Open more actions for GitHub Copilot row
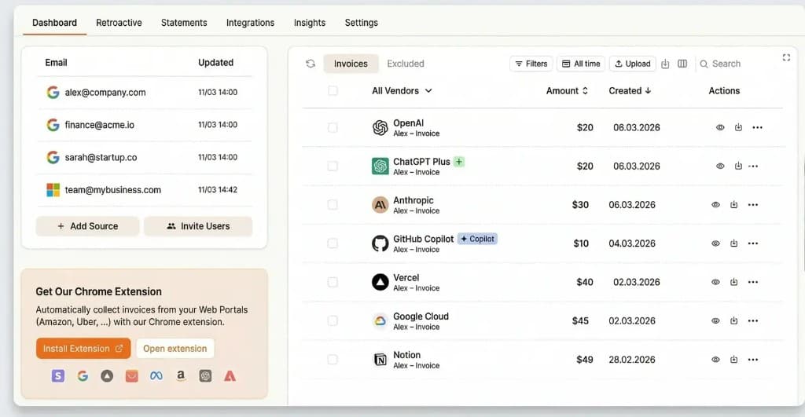805x417 pixels. coord(753,243)
